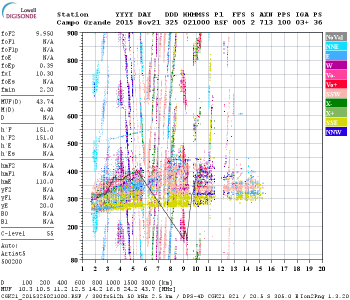Click the year value 2015
Viewport: 350px width, 300px height.
(x=124, y=22)
